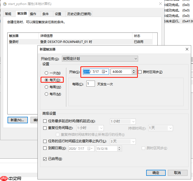Open the stop-after 3 天 dropdown
This screenshot has height=181, width=193.
point(123,142)
